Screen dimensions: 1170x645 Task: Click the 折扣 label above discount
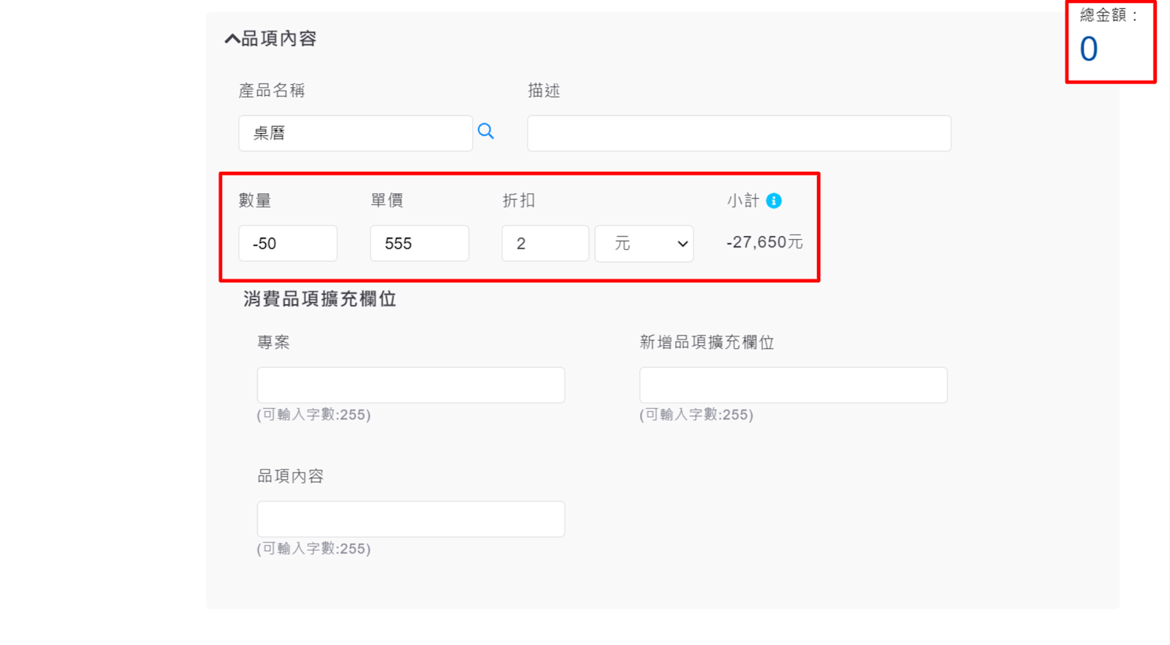click(x=519, y=200)
